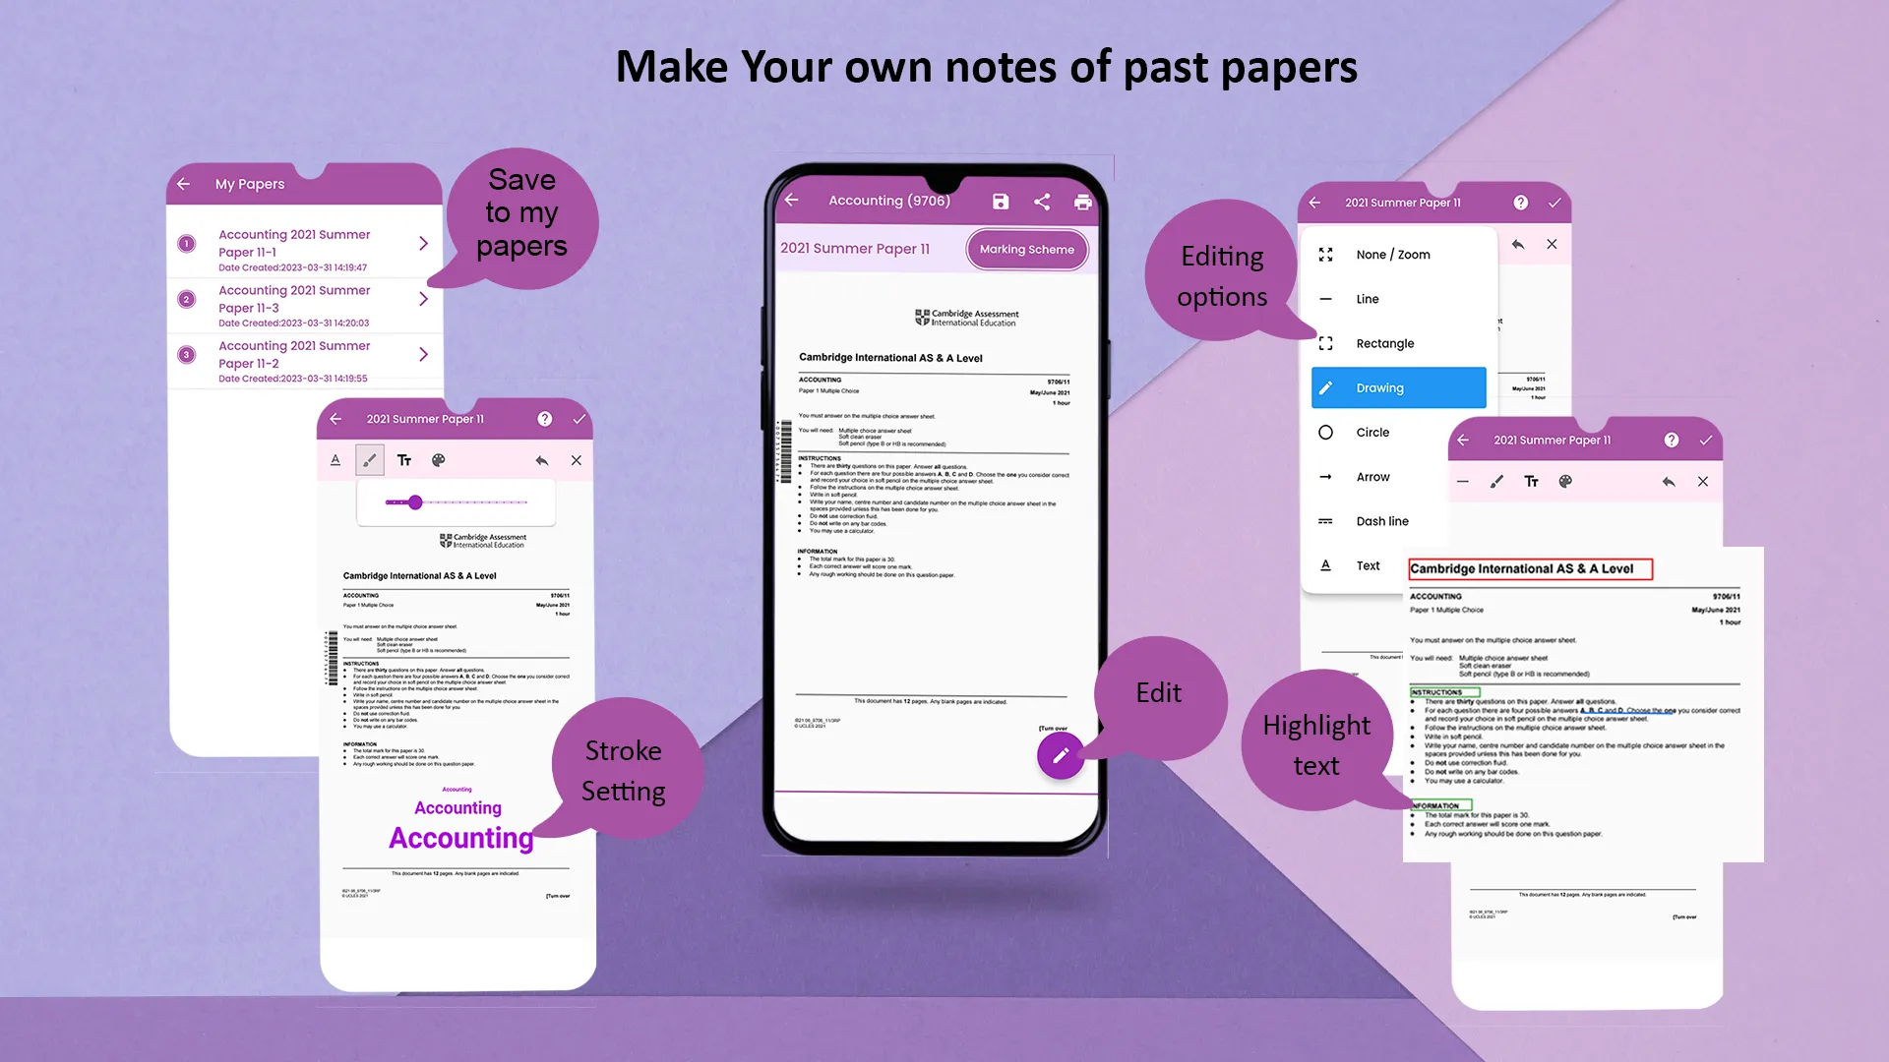Click the Marking Scheme button
The image size is (1889, 1062).
pos(1025,248)
